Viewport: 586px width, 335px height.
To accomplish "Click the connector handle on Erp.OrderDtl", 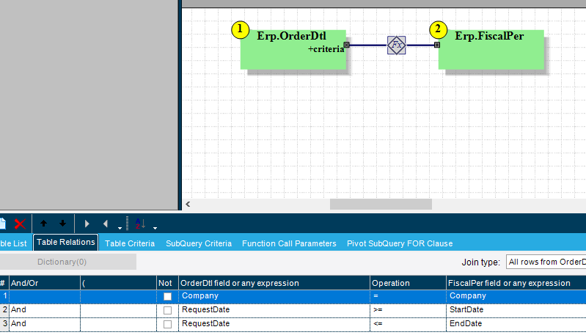I will [x=346, y=45].
